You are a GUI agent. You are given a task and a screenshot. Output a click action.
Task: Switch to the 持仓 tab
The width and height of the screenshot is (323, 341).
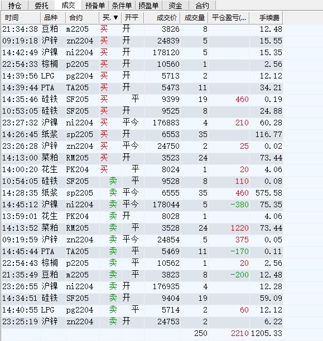(x=15, y=5)
